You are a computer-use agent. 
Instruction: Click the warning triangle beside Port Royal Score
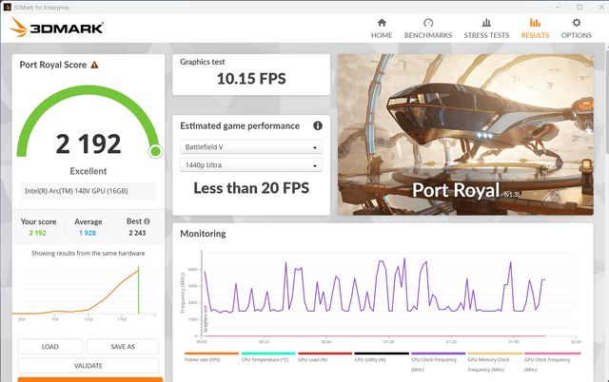[x=94, y=65]
